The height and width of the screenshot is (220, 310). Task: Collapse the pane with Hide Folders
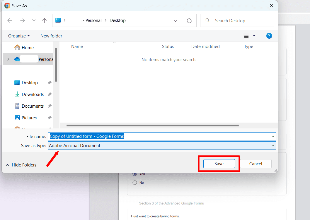21,165
